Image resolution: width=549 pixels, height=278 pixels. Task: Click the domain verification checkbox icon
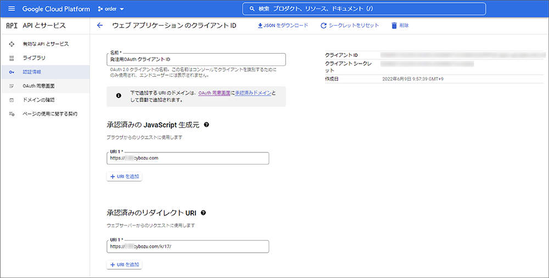12,100
